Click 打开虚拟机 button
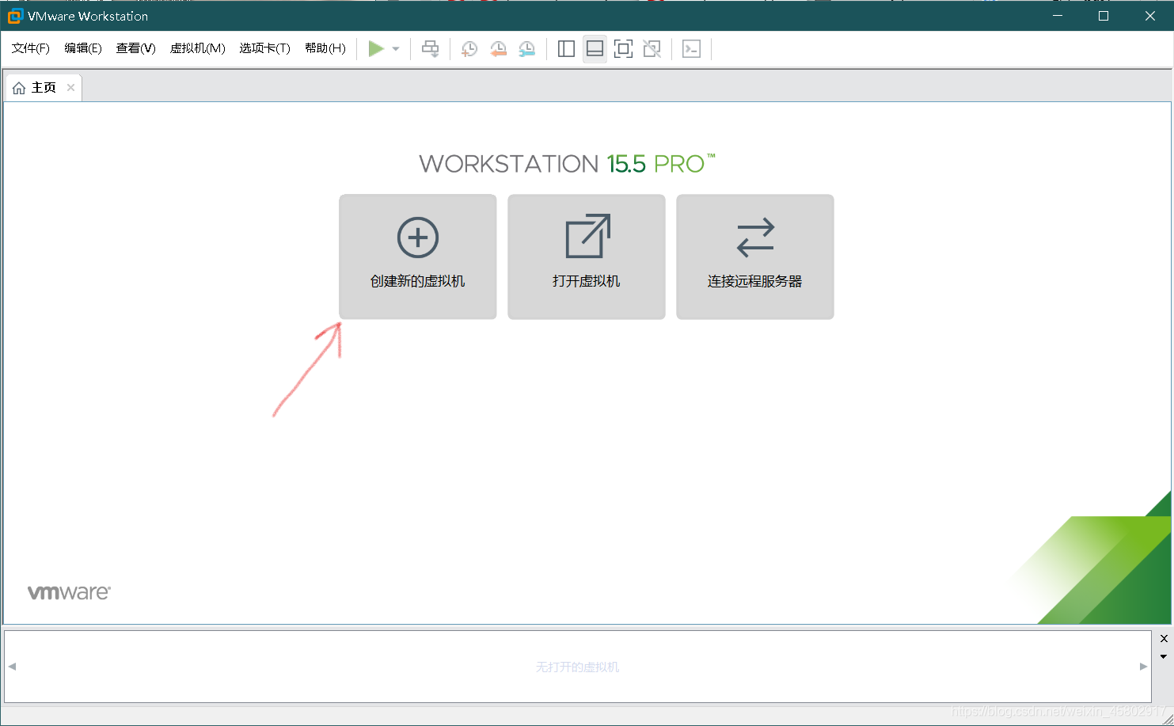Viewport: 1174px width, 726px height. [x=587, y=257]
